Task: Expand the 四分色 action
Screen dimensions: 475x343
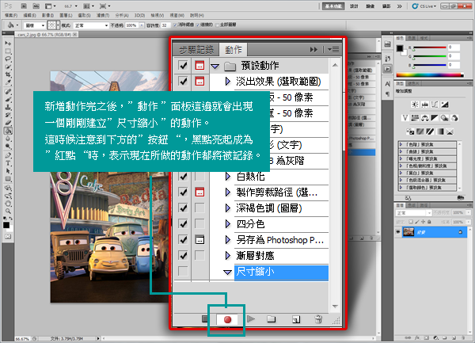Action: point(228,224)
